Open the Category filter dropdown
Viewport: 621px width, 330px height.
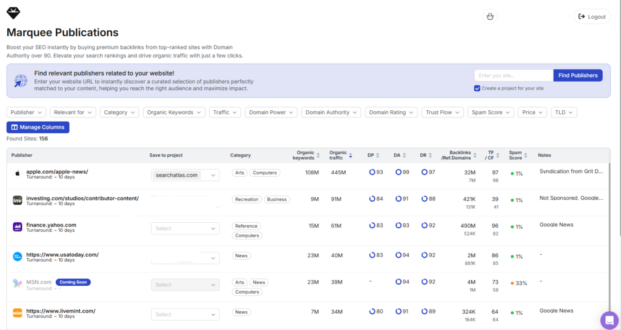[x=119, y=112]
